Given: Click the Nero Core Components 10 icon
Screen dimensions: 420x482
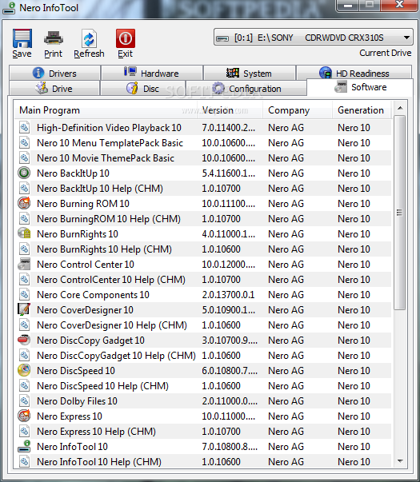Looking at the screenshot, I should tap(24, 294).
